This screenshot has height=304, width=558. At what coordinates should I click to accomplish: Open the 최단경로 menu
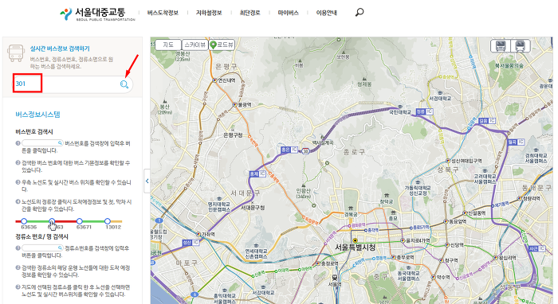coord(250,13)
